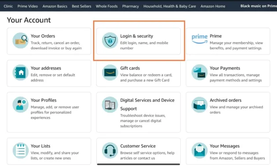Click 'View all transactions' description text
Viewport: 277px width, 167px height.
coord(236,77)
